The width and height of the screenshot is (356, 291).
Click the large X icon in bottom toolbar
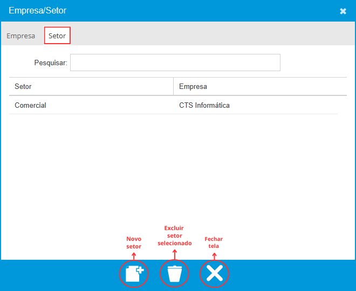[x=214, y=274]
